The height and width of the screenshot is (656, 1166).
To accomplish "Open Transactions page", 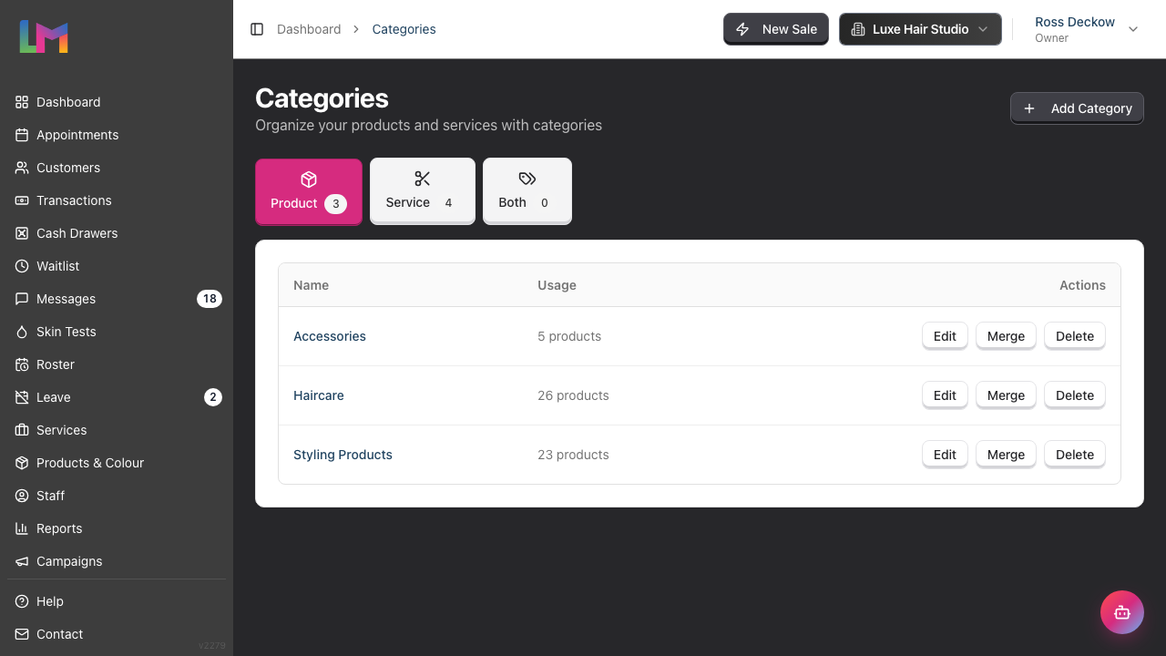I will 117,200.
